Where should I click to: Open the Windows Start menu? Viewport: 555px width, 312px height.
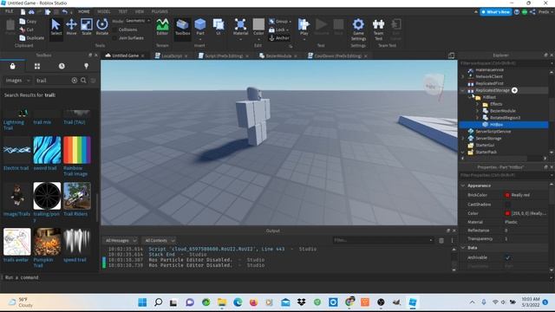[x=142, y=302]
